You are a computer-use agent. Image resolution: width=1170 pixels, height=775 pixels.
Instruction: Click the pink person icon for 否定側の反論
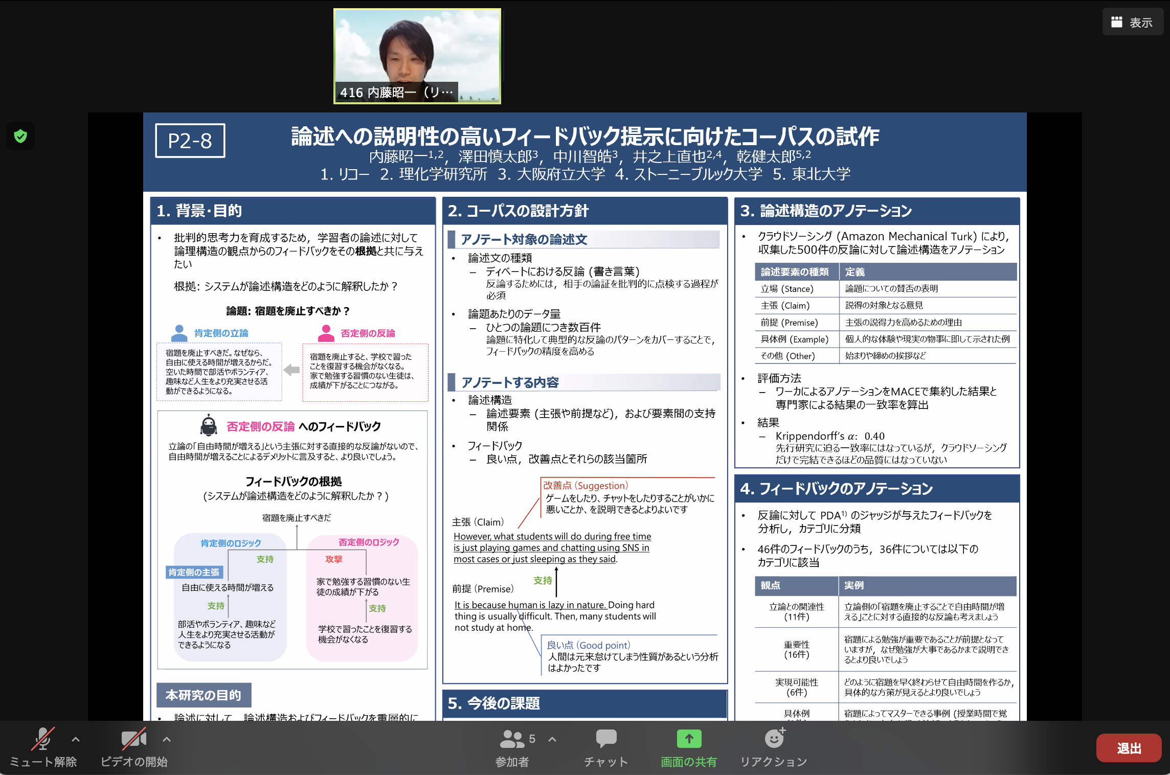tap(326, 333)
